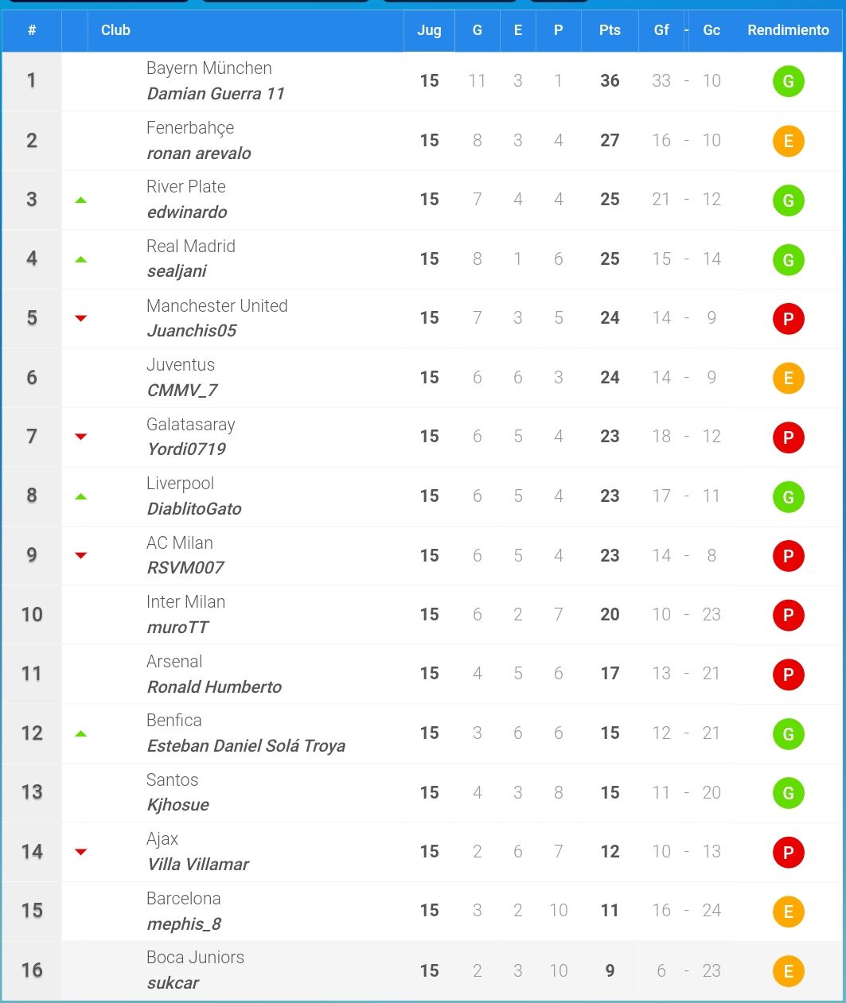Open the Barcelona club link
Image resolution: width=846 pixels, height=1003 pixels.
pos(184,899)
